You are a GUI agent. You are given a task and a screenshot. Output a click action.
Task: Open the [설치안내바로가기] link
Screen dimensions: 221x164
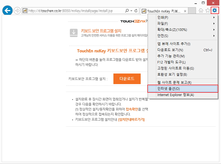tap(131, 119)
